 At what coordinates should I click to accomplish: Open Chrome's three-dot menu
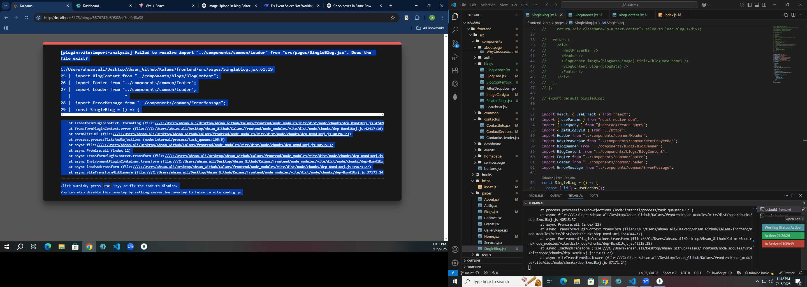[442, 18]
